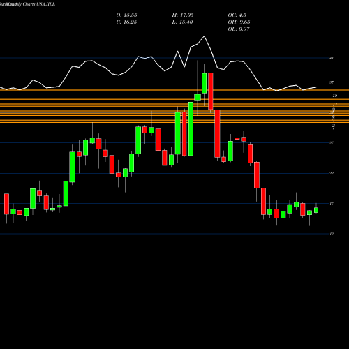349x349 pixels.
Task: Select the open price 'O: 15.55'
Action: (x=126, y=15)
